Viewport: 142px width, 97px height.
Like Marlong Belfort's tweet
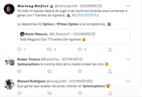point(80,49)
